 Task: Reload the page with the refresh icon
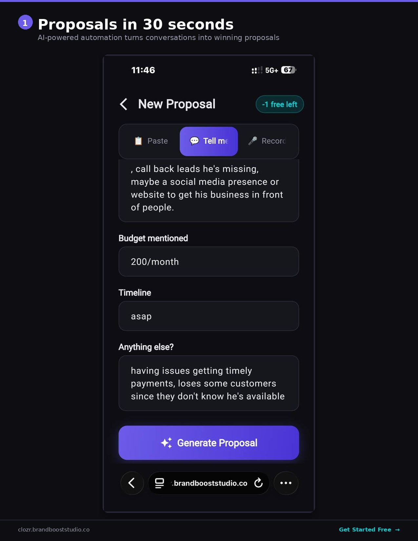coord(258,483)
